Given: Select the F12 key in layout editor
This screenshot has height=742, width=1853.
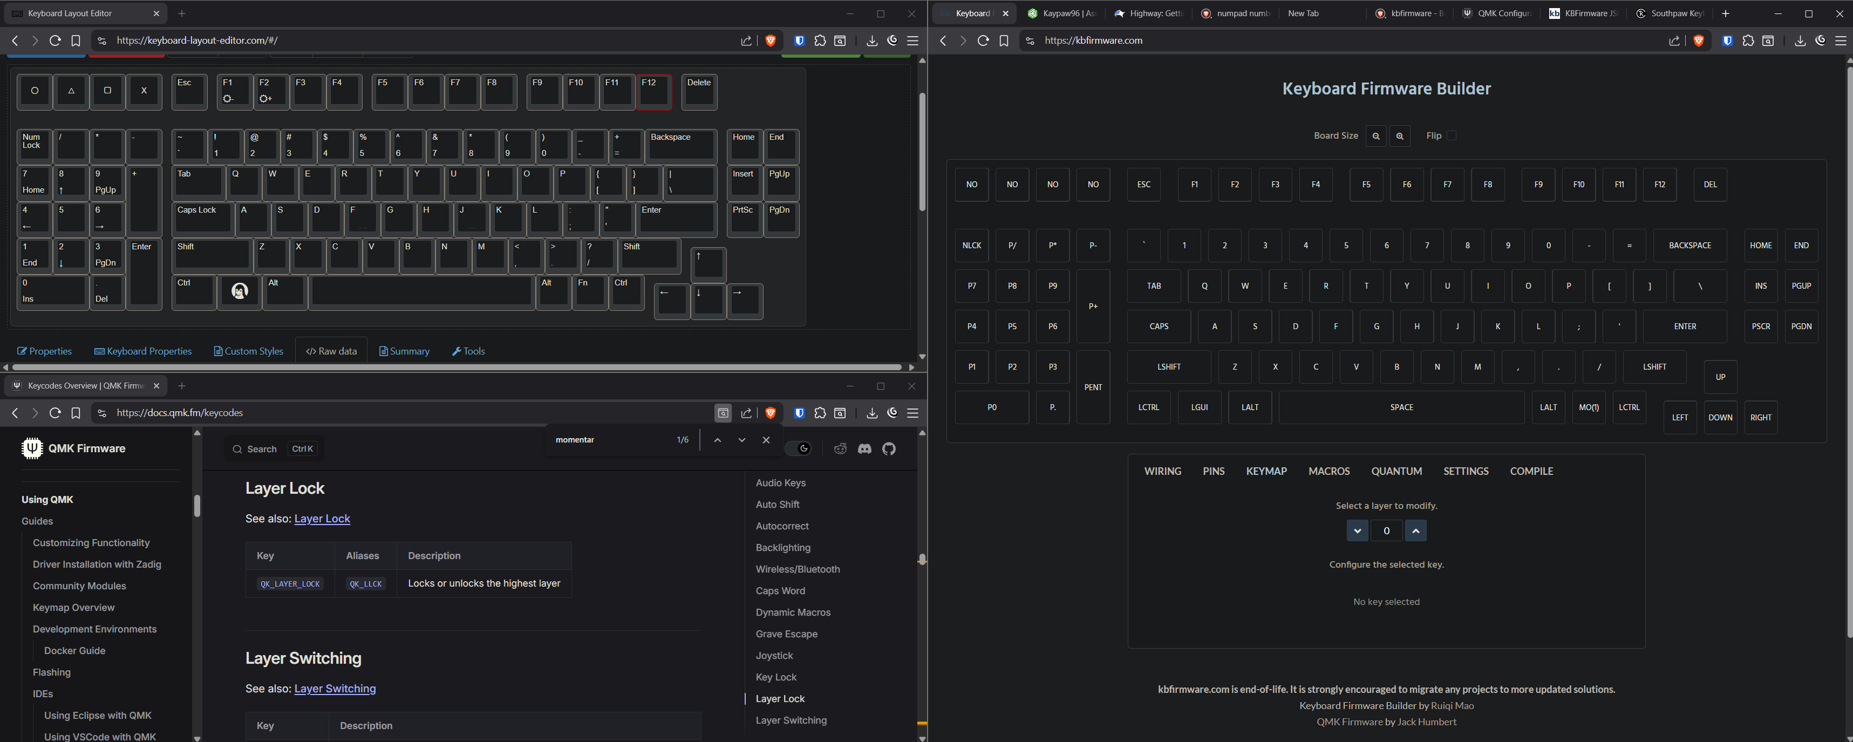Looking at the screenshot, I should [x=654, y=91].
